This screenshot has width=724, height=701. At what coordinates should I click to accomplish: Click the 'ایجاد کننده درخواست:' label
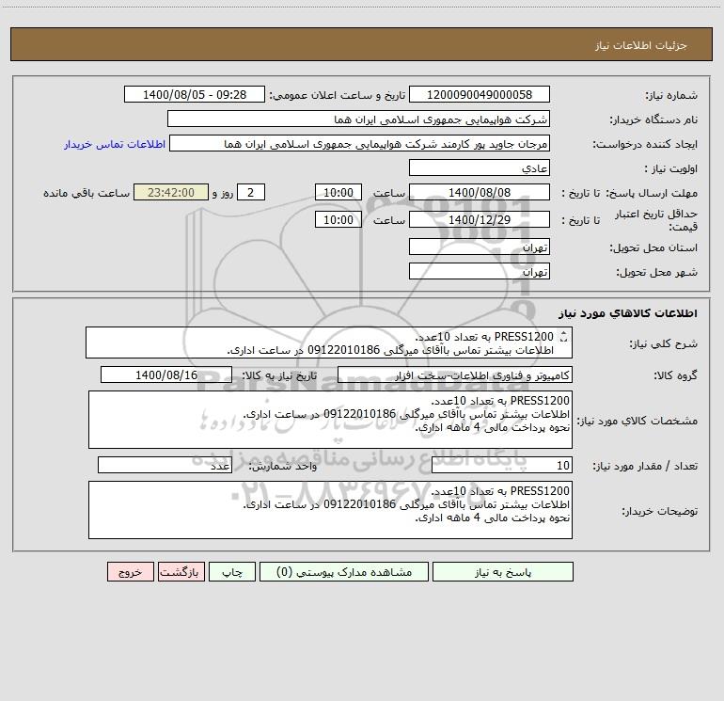pyautogui.click(x=645, y=145)
